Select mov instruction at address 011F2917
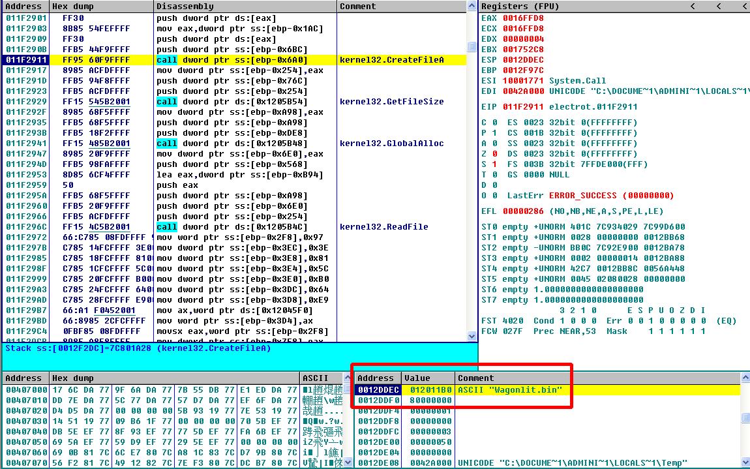The height and width of the screenshot is (469, 750). point(234,70)
